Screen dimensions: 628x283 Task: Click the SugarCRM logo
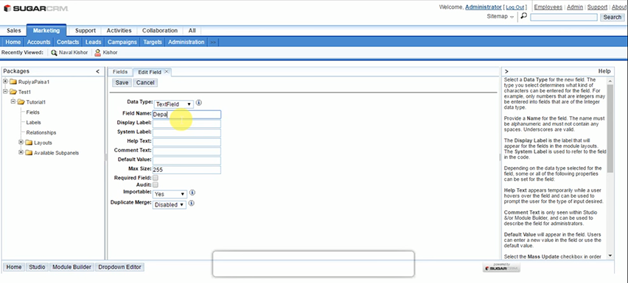click(35, 8)
